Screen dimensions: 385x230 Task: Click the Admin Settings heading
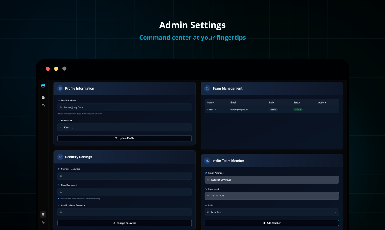coord(192,25)
